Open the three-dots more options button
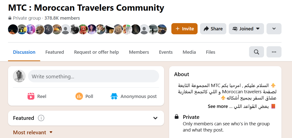This screenshot has height=138, width=292. [274, 52]
